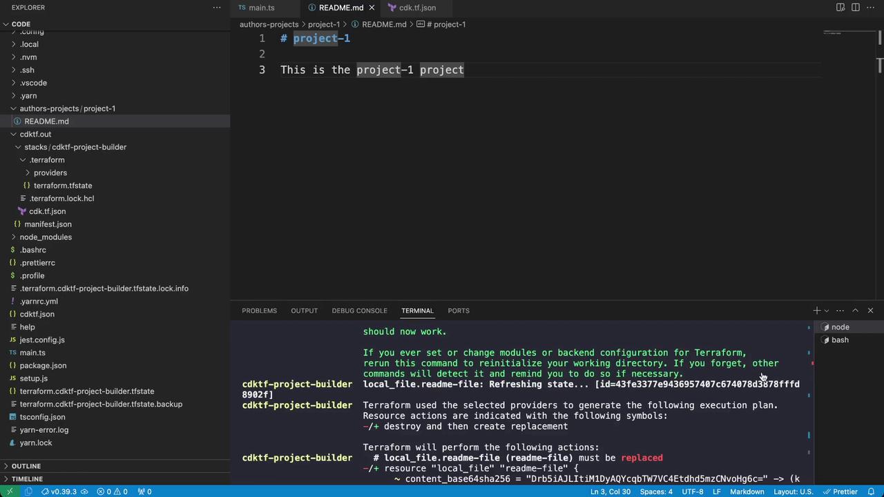Expand the OUTLINE section
The image size is (884, 497).
[x=26, y=466]
